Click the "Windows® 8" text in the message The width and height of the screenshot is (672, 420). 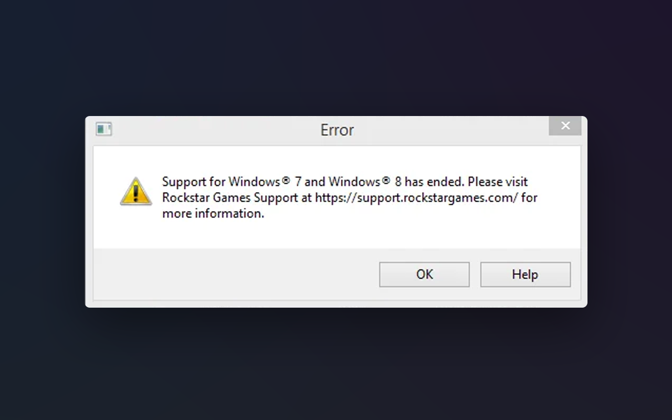365,182
